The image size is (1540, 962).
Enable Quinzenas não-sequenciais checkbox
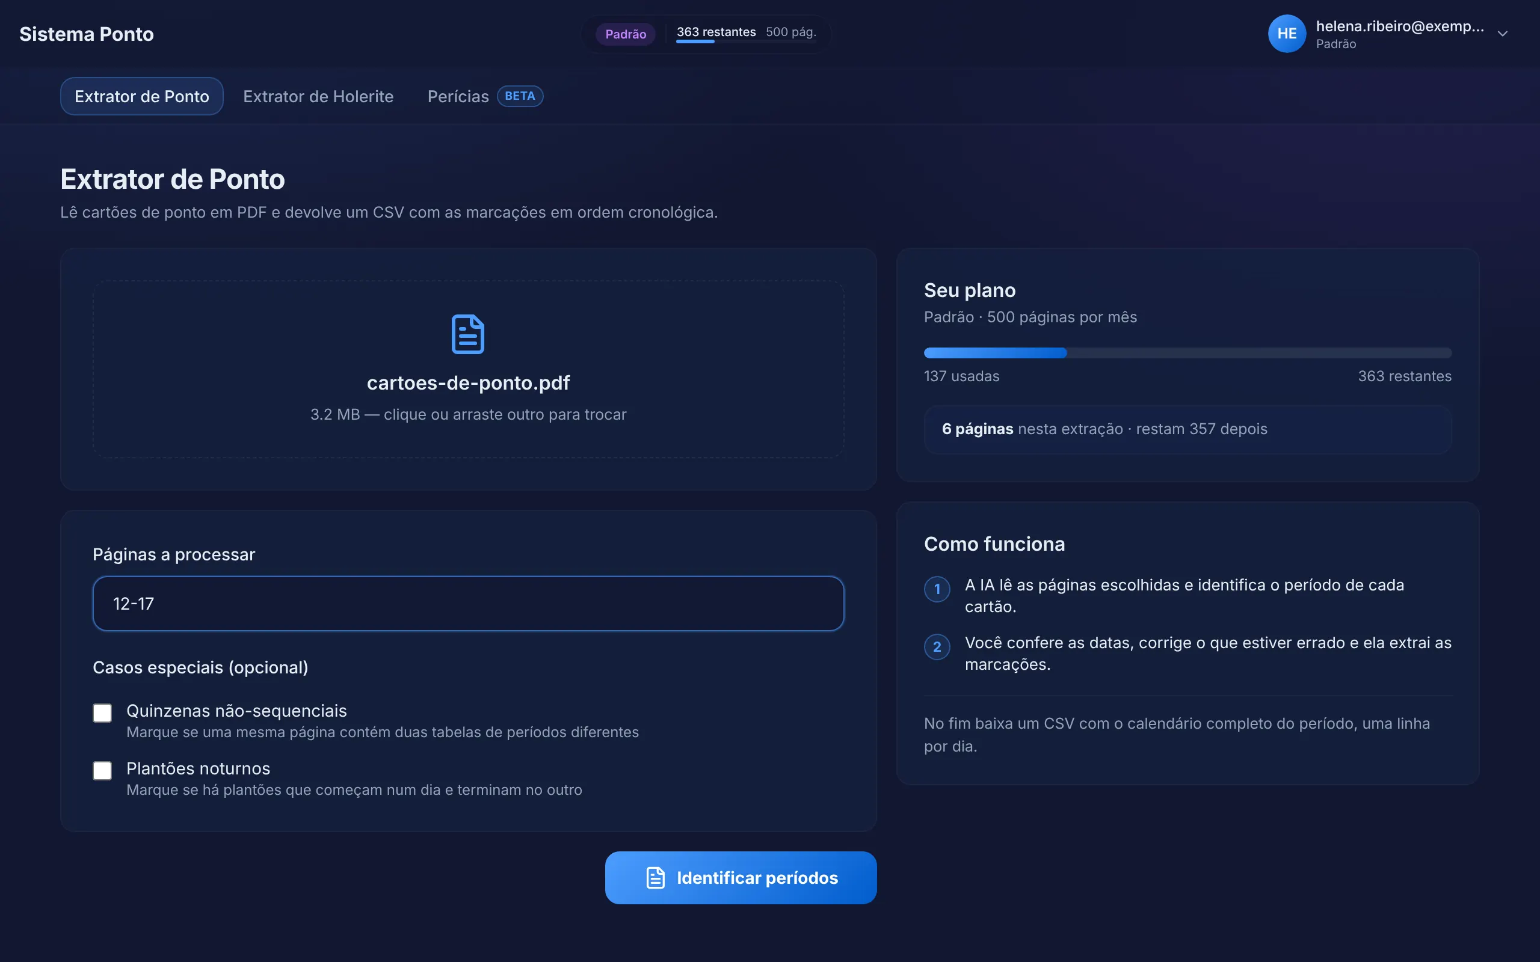tap(102, 712)
